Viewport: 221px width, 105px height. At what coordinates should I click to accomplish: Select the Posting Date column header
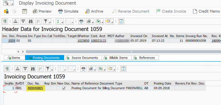[164, 84]
